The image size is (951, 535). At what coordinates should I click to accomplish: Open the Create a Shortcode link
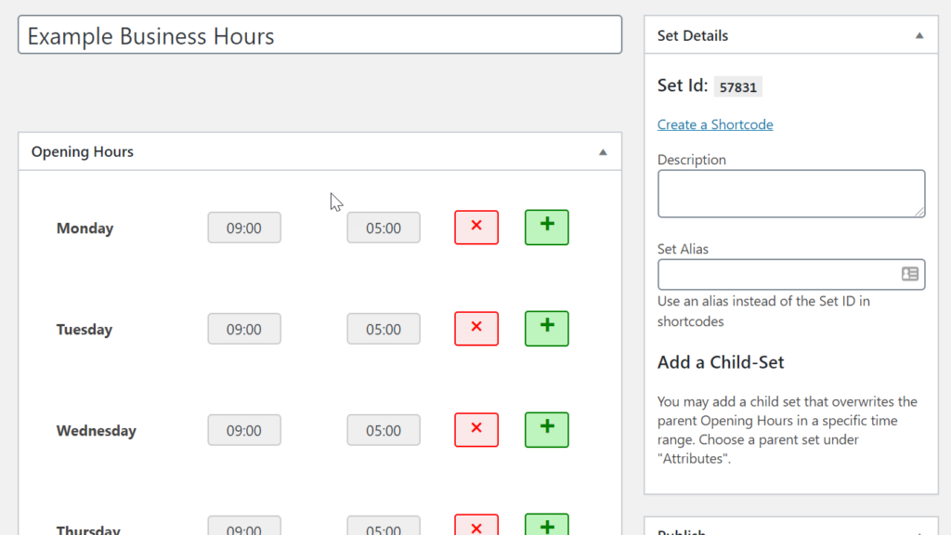click(715, 124)
